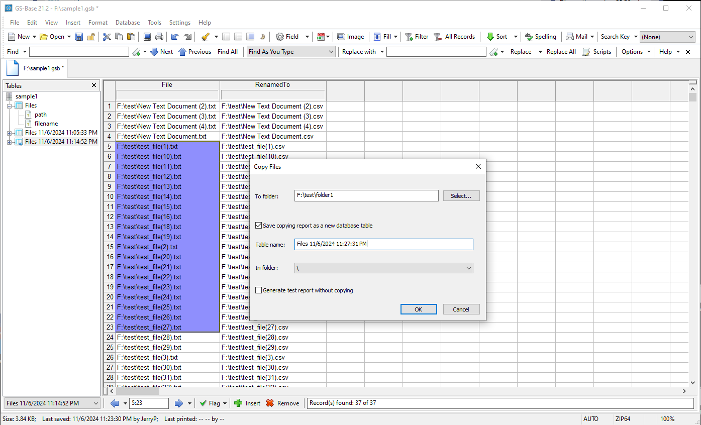Click the Cut scissors icon
This screenshot has height=425, width=701.
tap(107, 37)
